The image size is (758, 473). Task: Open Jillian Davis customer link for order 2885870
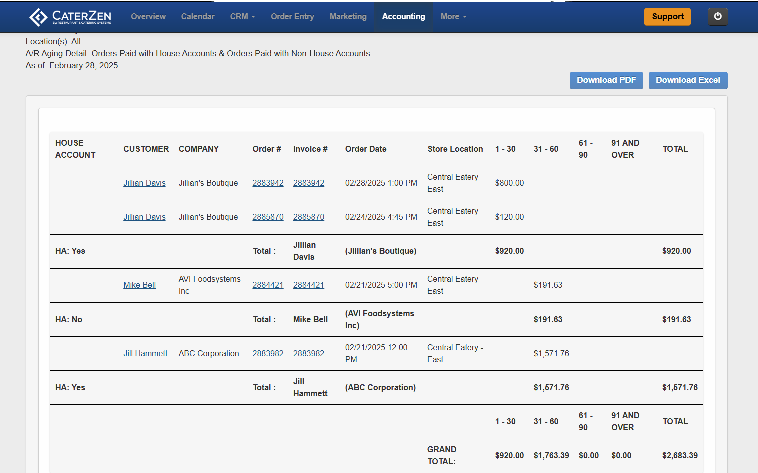pyautogui.click(x=144, y=217)
